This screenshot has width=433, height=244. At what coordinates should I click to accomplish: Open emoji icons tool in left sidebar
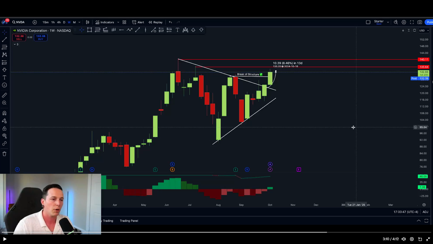4,85
